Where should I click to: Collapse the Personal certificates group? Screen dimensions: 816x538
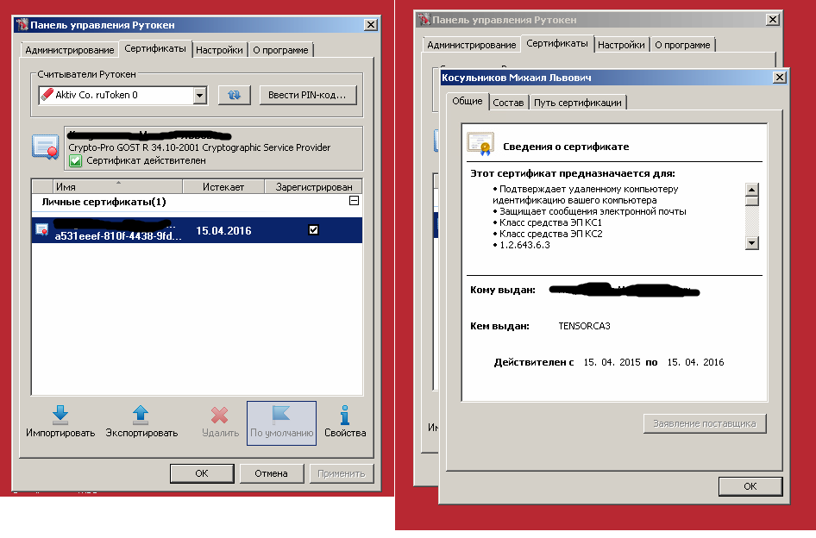(353, 201)
